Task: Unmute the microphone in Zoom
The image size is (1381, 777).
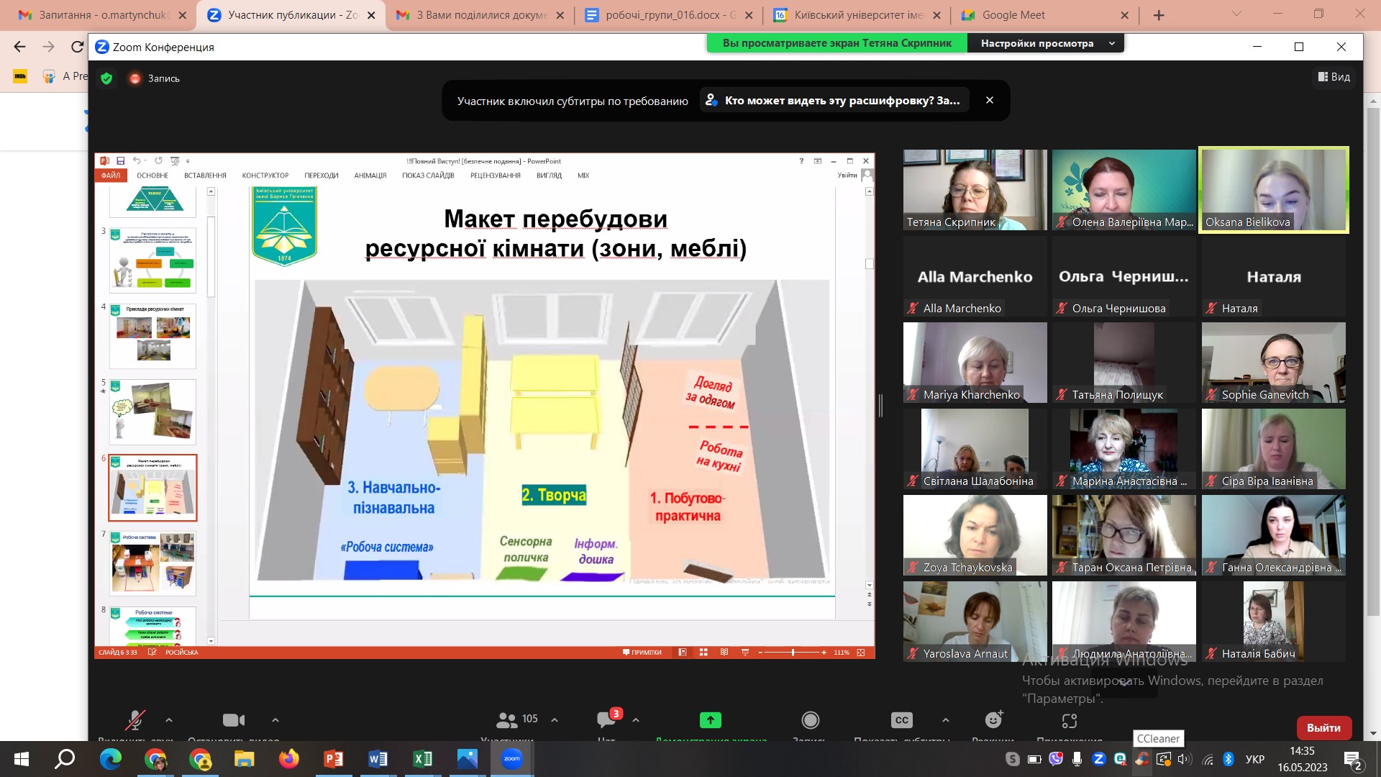Action: (x=135, y=719)
